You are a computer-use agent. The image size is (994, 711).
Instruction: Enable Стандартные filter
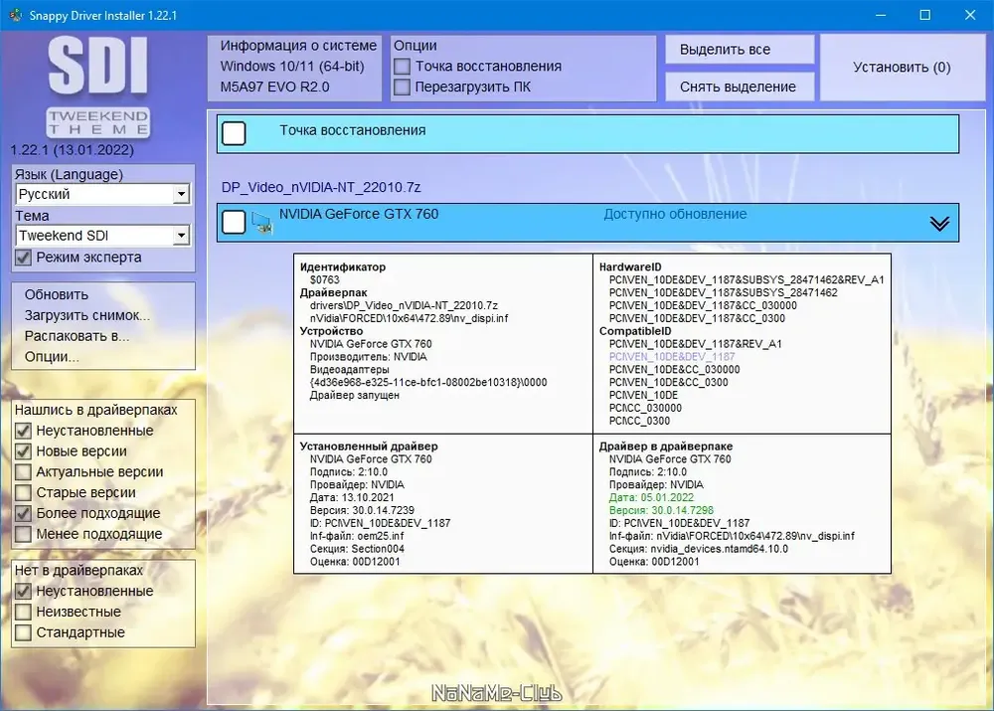coord(23,632)
